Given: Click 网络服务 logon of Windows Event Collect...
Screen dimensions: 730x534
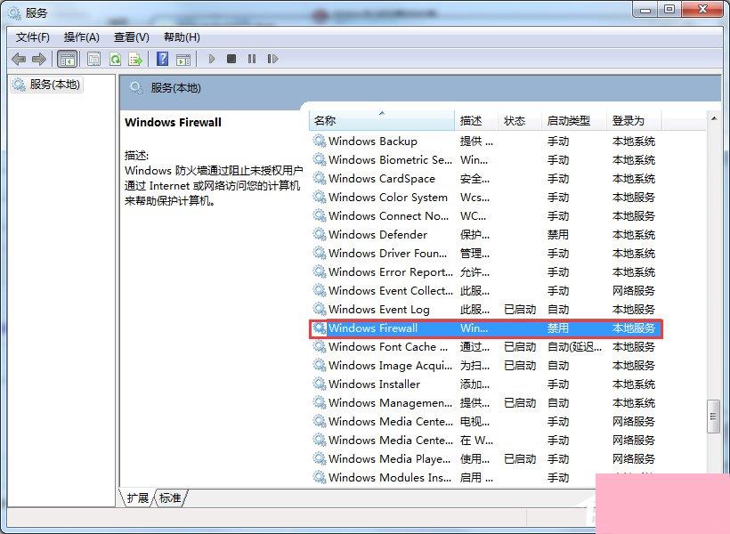Looking at the screenshot, I should (633, 290).
